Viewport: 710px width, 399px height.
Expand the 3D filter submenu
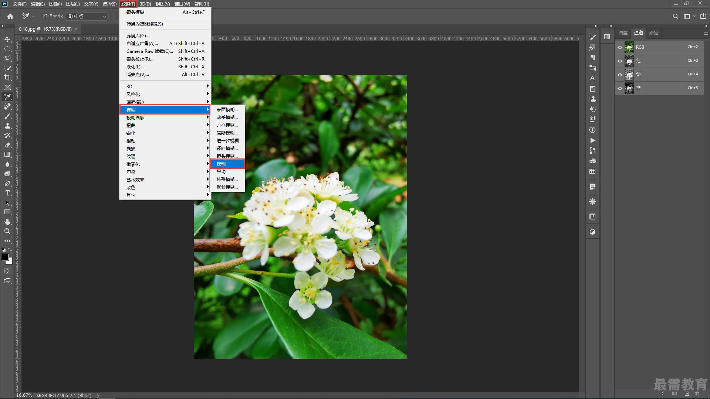[x=165, y=86]
